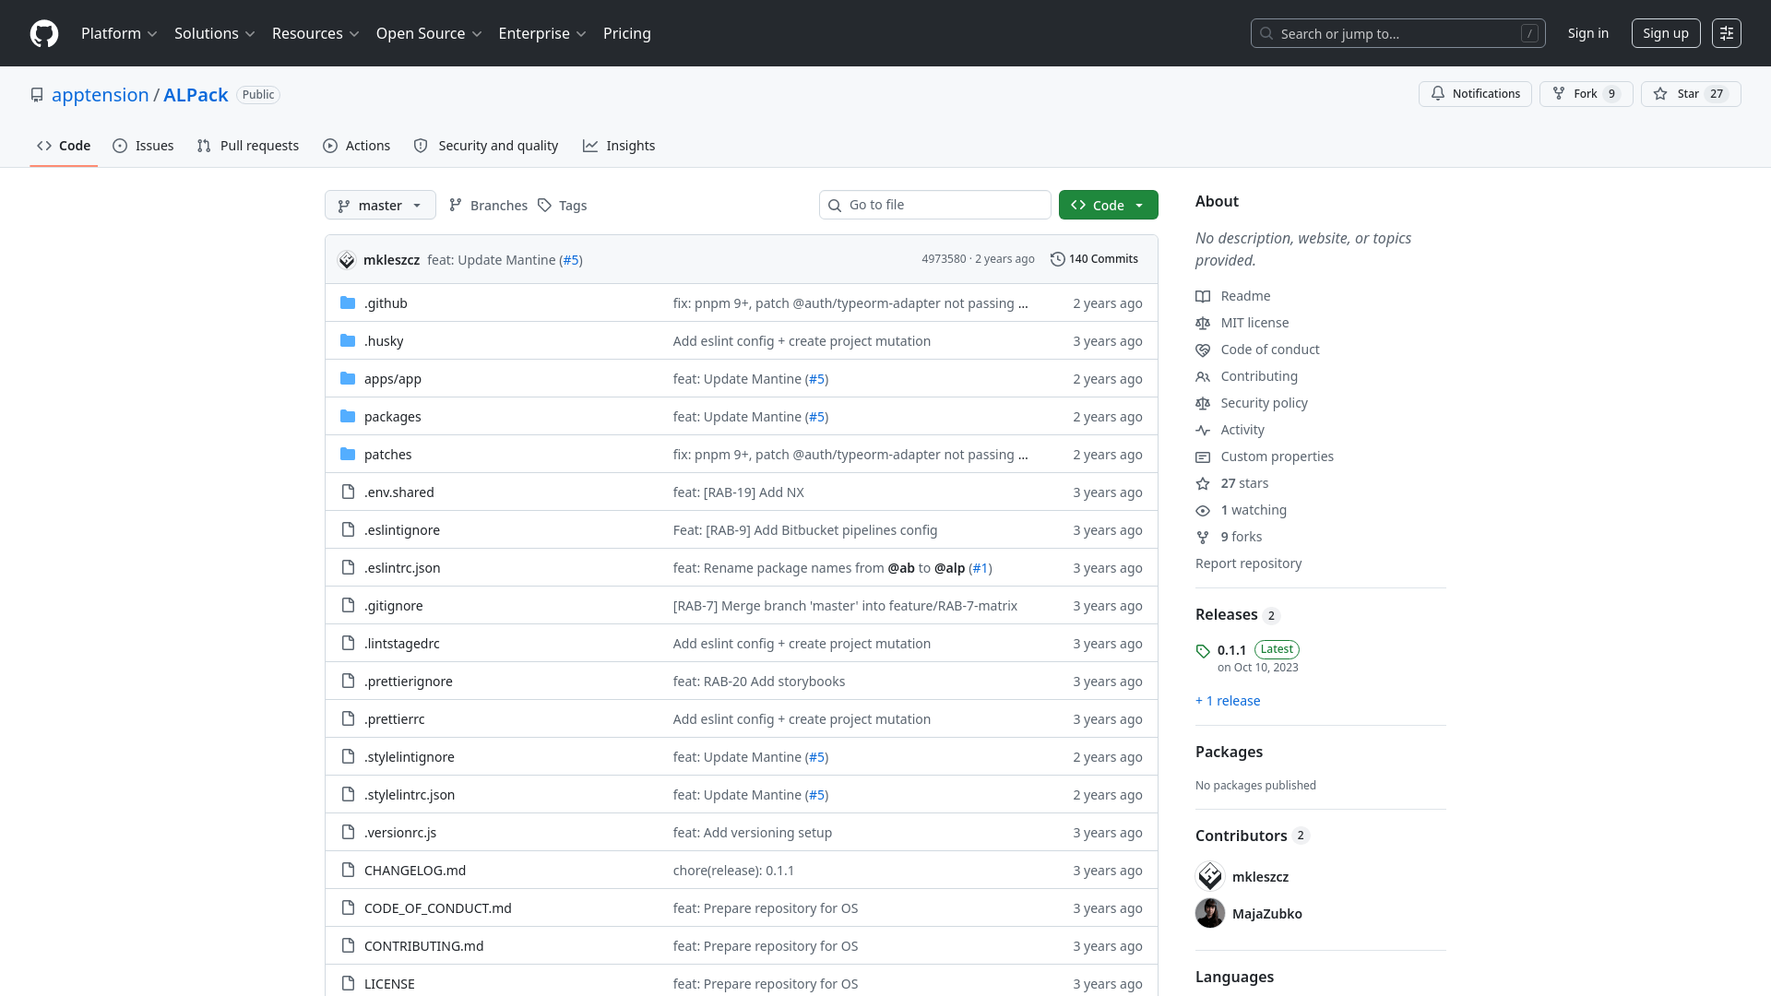Switch to the Actions tab

tap(357, 146)
